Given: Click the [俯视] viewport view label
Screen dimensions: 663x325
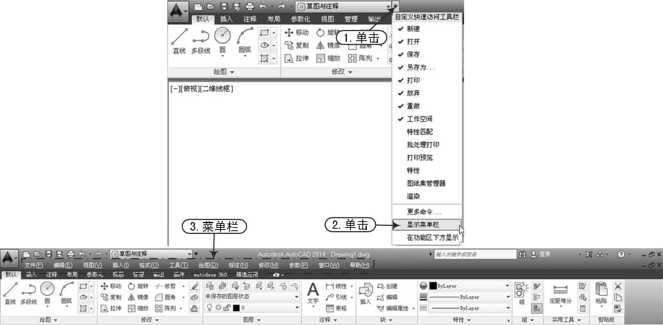Looking at the screenshot, I should (189, 89).
